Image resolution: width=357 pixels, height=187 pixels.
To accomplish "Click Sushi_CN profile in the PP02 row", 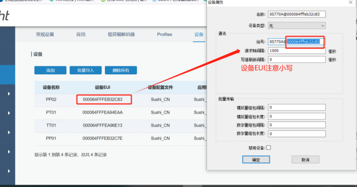I will [160, 100].
